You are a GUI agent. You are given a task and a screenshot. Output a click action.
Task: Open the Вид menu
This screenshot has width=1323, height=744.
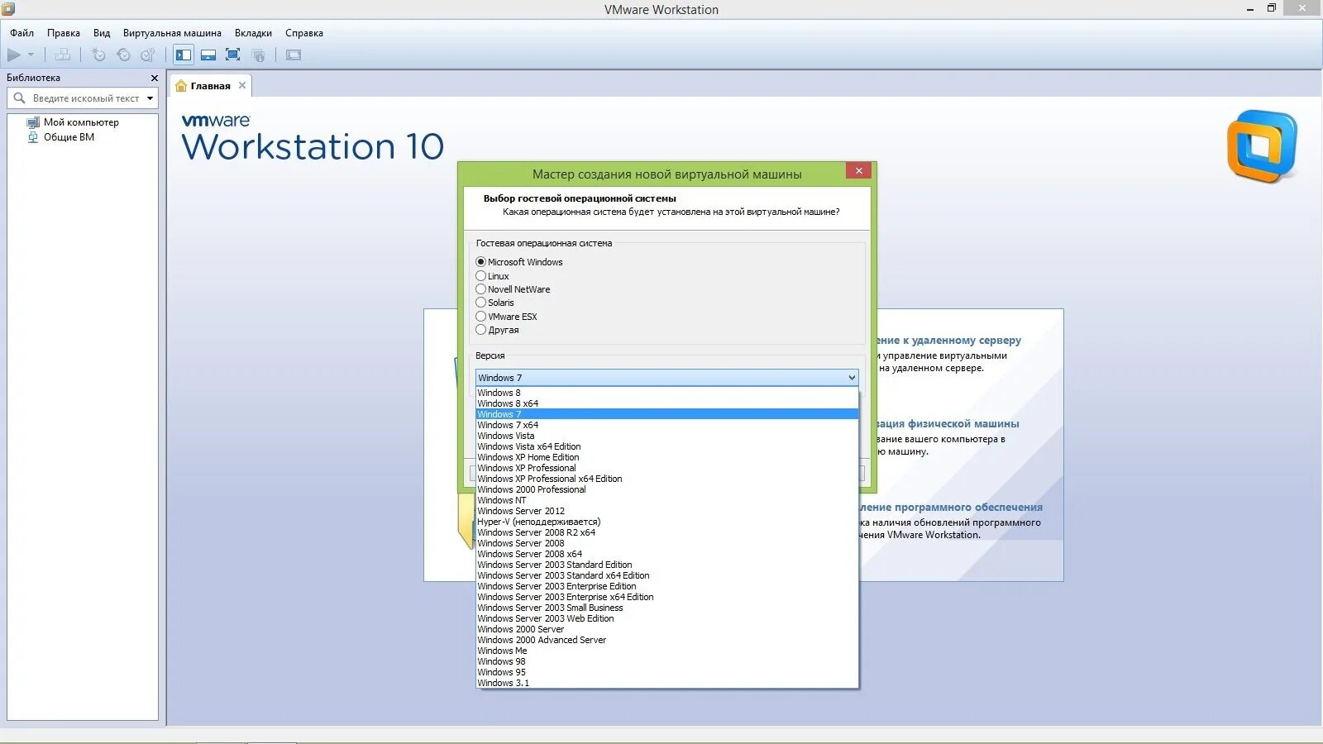(102, 33)
